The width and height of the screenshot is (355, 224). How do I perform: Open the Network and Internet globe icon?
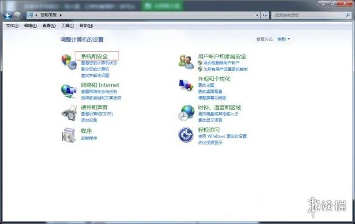69,91
